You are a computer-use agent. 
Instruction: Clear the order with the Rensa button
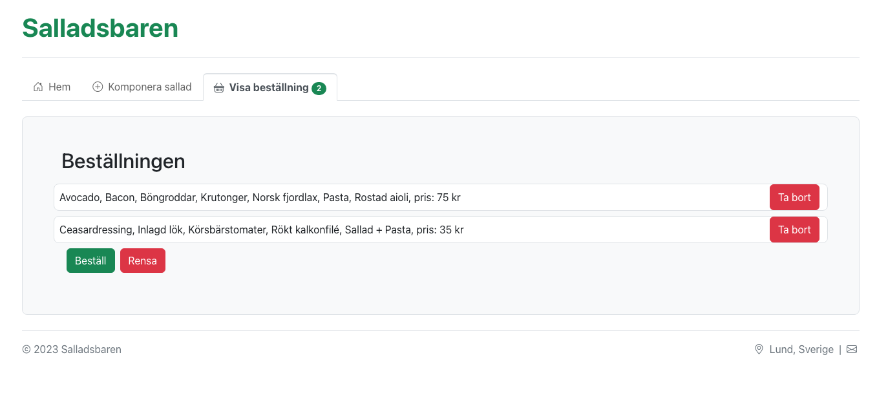143,261
